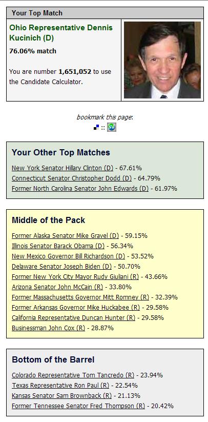208x422 pixels.
Task: Select Delaware Senator Joseph Biden link
Action: pos(61,267)
